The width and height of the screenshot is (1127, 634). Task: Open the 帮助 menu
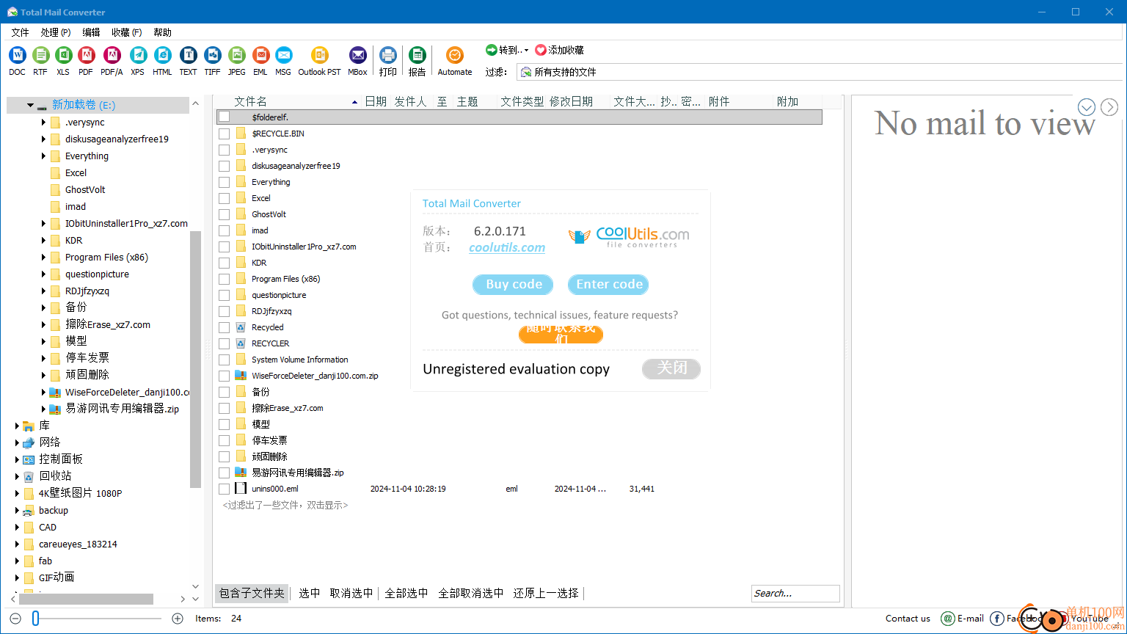pos(163,32)
